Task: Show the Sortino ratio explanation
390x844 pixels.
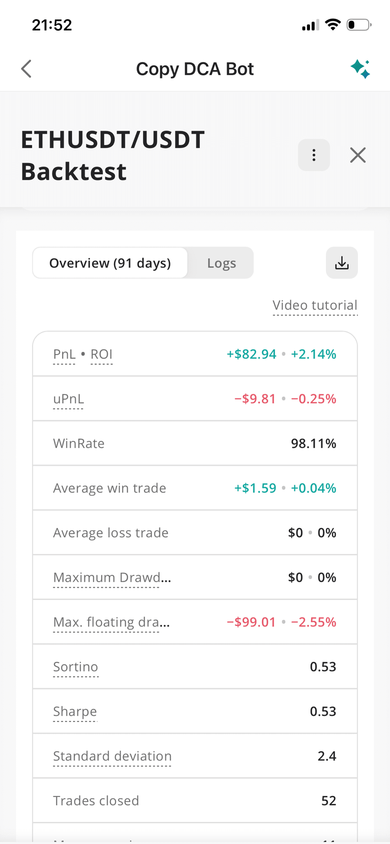Action: tap(75, 667)
